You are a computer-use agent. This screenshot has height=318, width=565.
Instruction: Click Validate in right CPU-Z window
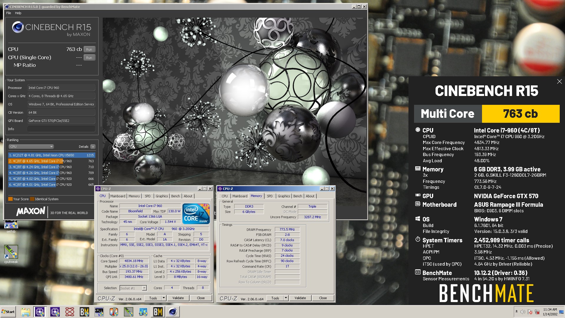[300, 298]
